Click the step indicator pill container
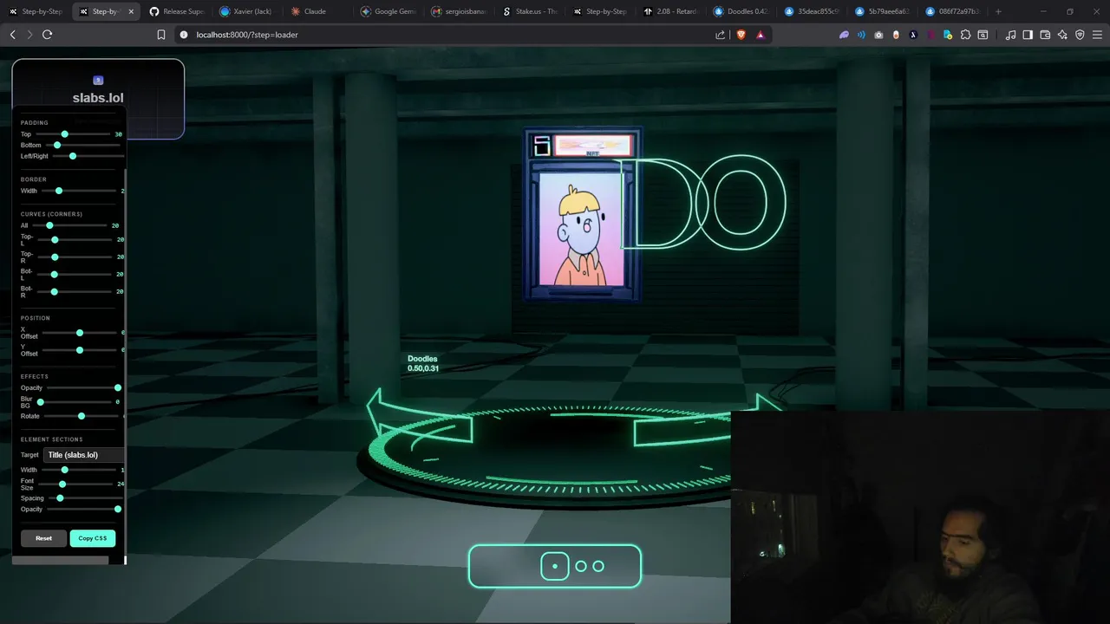Screen dimensions: 1110x624 [555, 566]
